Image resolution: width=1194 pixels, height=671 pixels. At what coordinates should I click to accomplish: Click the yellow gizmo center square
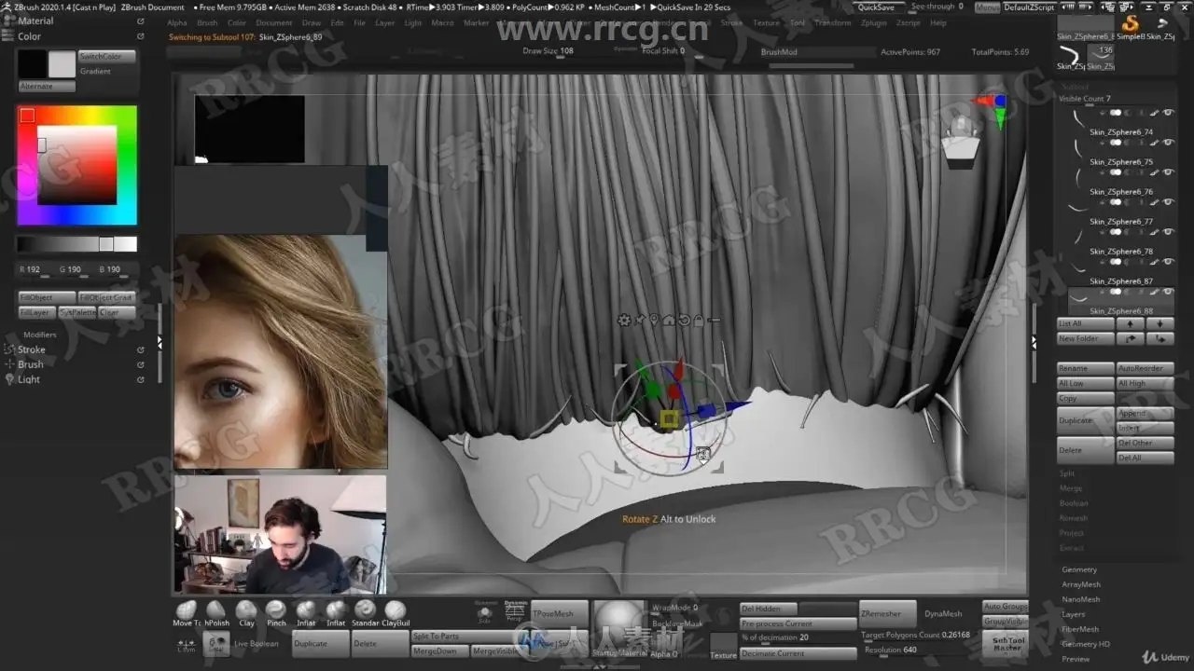click(x=669, y=419)
